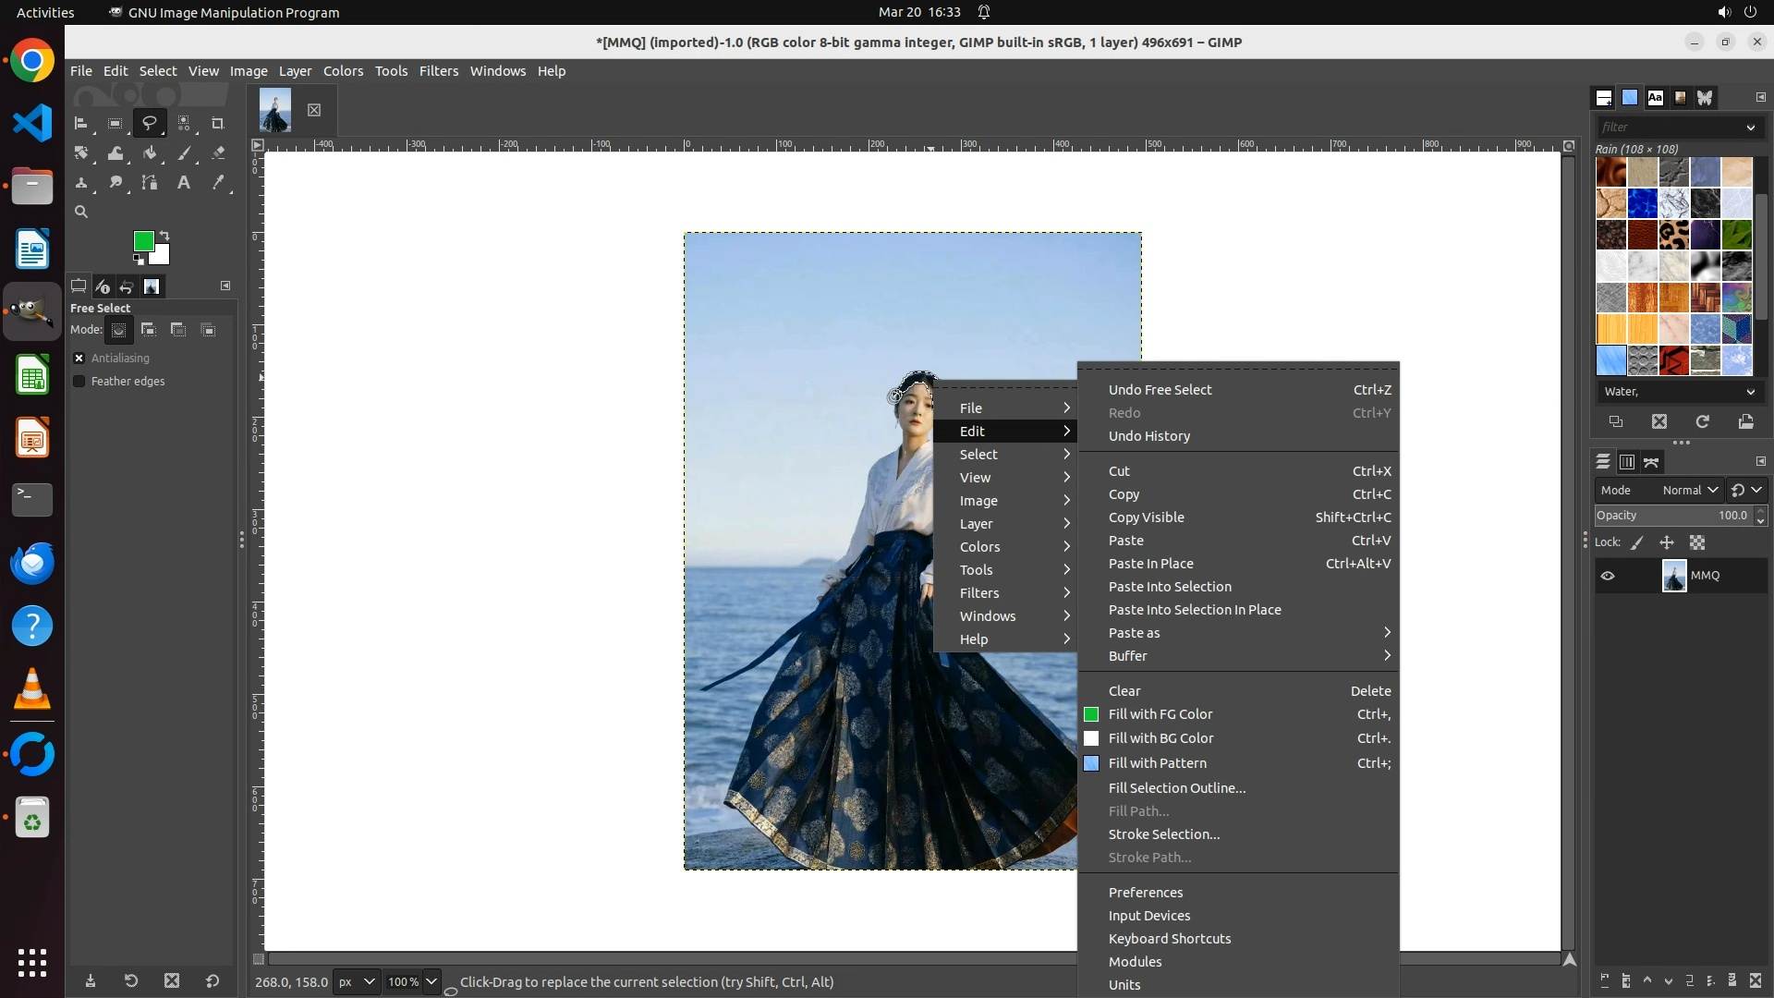This screenshot has width=1774, height=998.
Task: Click Stroke Selection... in Edit submenu
Action: coord(1163,834)
